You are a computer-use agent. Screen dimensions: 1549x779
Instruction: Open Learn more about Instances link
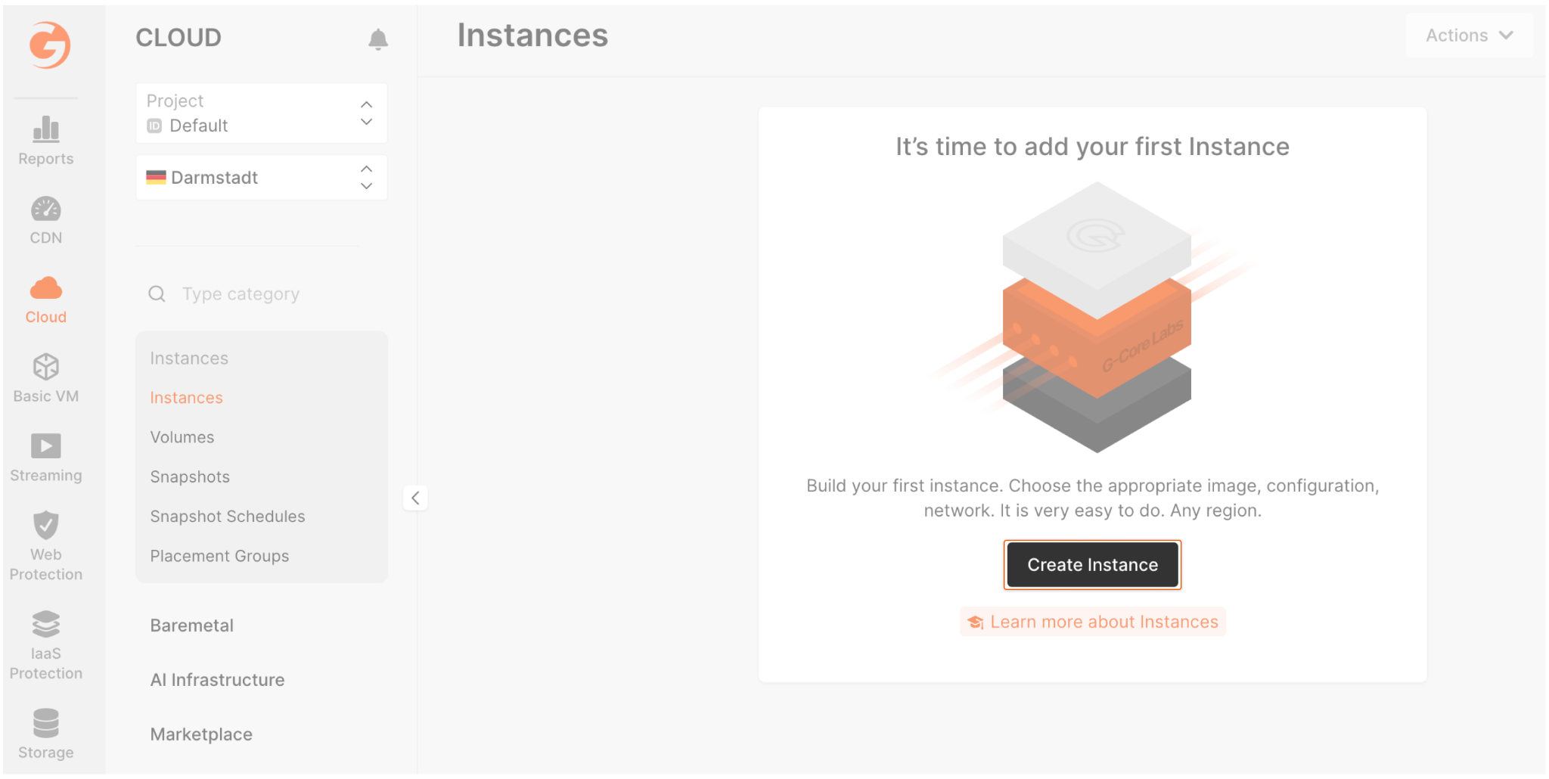(1104, 622)
